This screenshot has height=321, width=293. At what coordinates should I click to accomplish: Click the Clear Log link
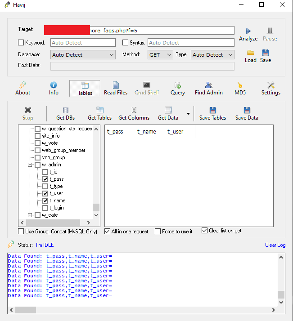coord(275,245)
